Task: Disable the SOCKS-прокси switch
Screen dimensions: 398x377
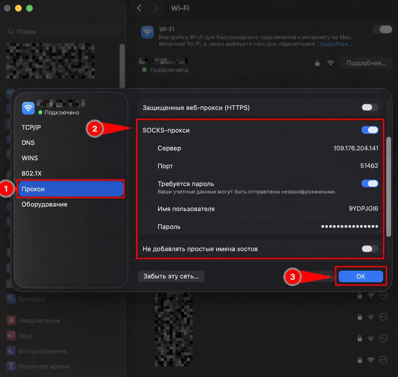Action: [370, 130]
